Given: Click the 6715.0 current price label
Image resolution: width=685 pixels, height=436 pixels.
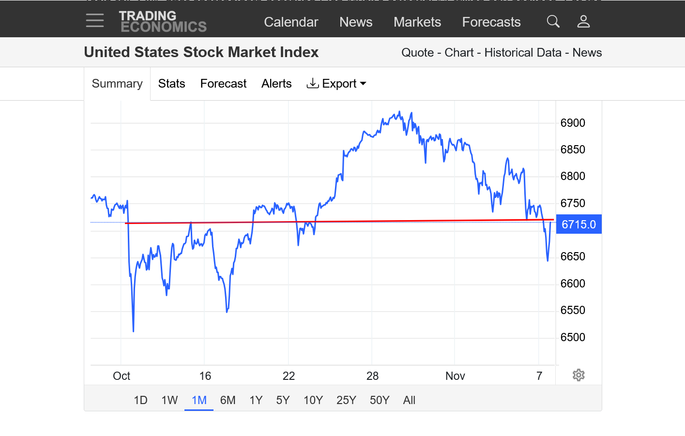Looking at the screenshot, I should 578,225.
